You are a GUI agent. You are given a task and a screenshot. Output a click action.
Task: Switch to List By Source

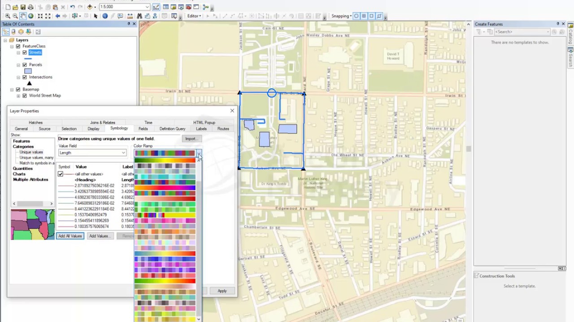coord(13,32)
